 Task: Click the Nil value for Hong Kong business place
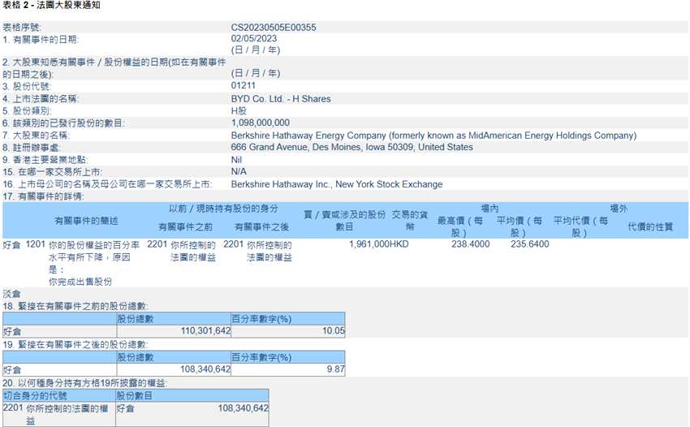click(x=236, y=160)
